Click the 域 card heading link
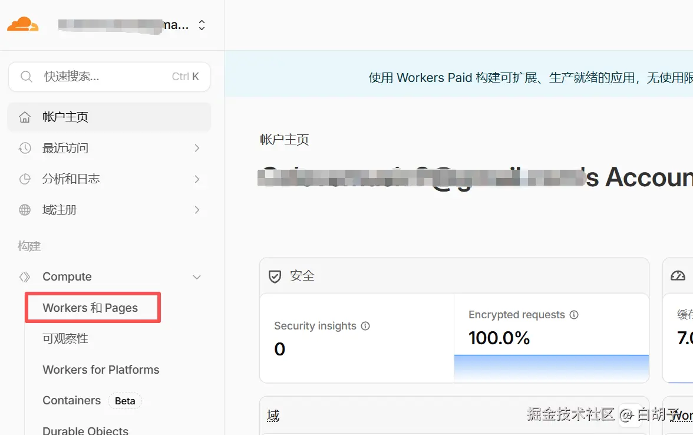 [x=273, y=416]
